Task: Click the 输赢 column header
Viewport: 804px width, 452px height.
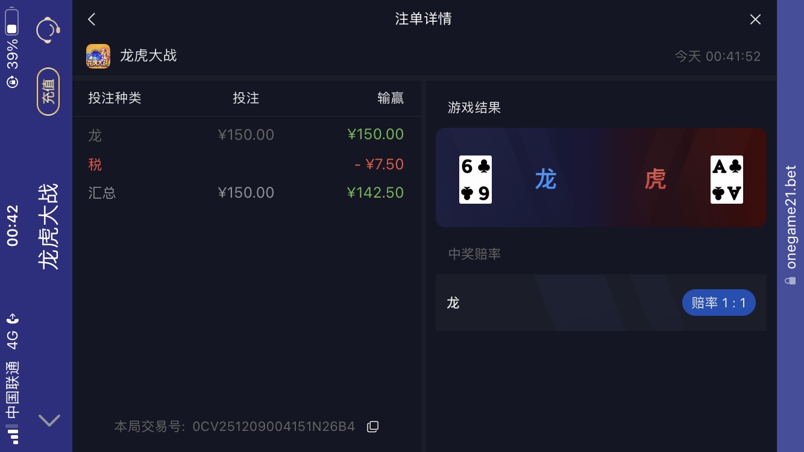Action: pyautogui.click(x=391, y=98)
